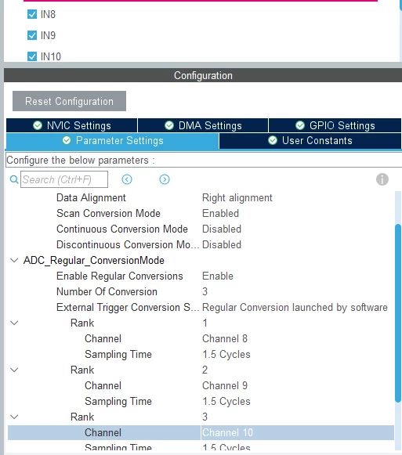Select Rank 1 sampling time 1.5 Cycles
The height and width of the screenshot is (455, 402).
[x=226, y=354]
